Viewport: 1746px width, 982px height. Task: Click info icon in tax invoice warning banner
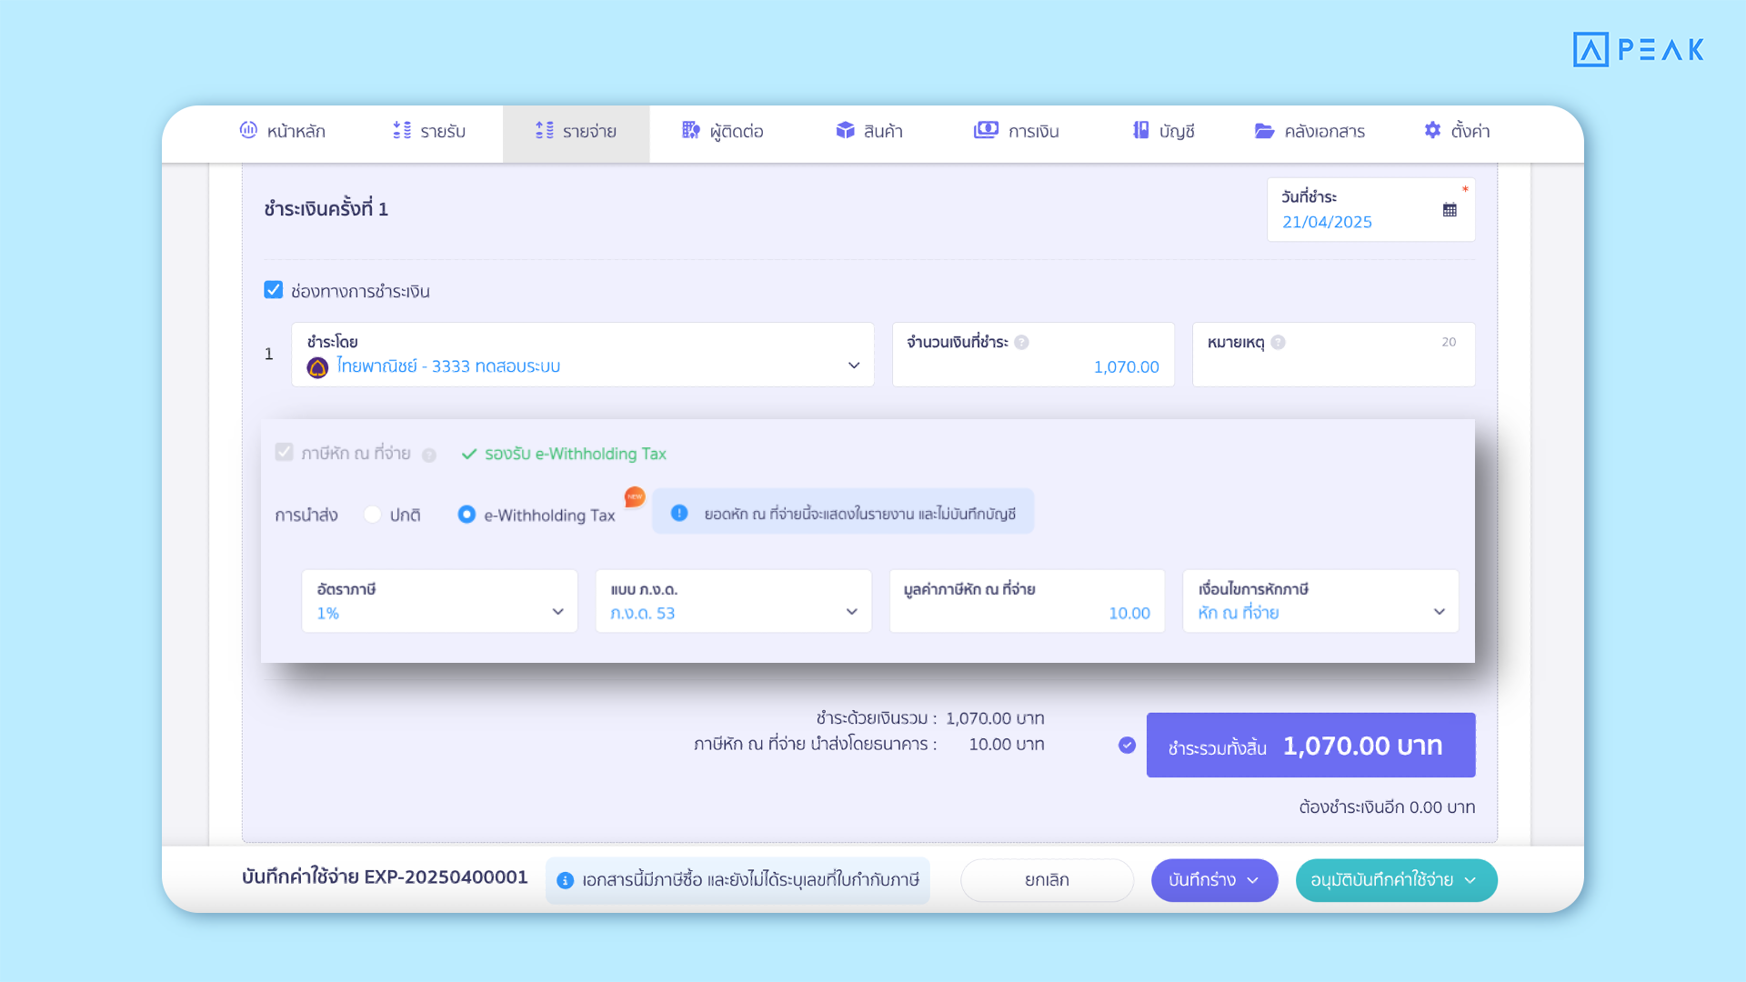(x=565, y=880)
